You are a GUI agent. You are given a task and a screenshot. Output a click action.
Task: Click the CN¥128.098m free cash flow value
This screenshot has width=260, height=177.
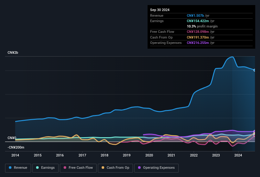(x=198, y=32)
